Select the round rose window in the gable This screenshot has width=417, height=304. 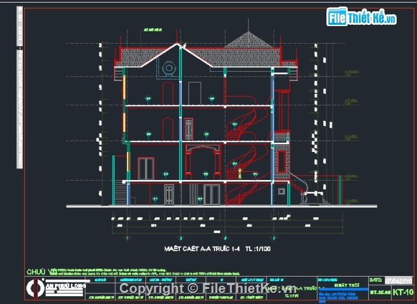169,68
